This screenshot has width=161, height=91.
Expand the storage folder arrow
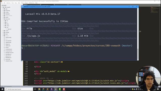[x=3, y=32]
